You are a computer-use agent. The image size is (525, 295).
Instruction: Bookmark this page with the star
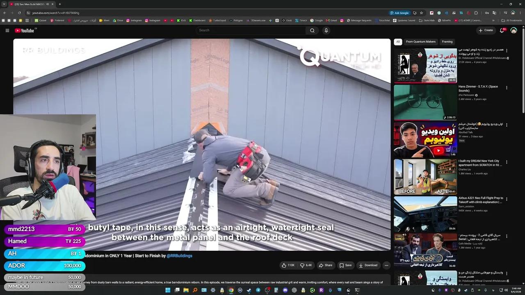click(421, 13)
